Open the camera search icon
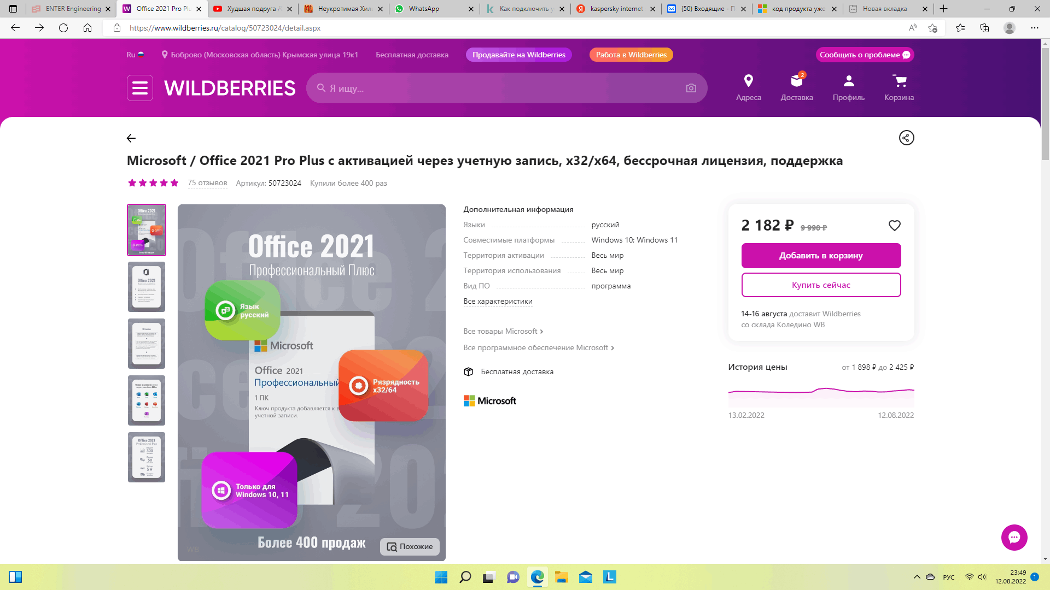This screenshot has height=590, width=1050. (x=691, y=88)
